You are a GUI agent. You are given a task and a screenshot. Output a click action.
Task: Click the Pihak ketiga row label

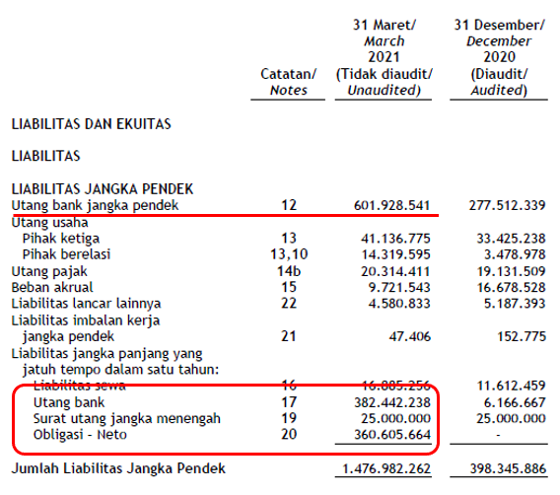61,239
